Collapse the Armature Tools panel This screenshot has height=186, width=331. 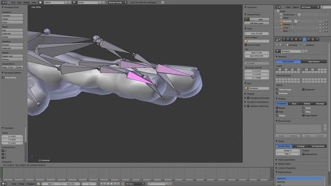(3, 7)
